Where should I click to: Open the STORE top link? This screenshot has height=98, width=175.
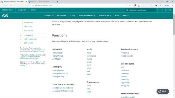click(x=33, y=10)
